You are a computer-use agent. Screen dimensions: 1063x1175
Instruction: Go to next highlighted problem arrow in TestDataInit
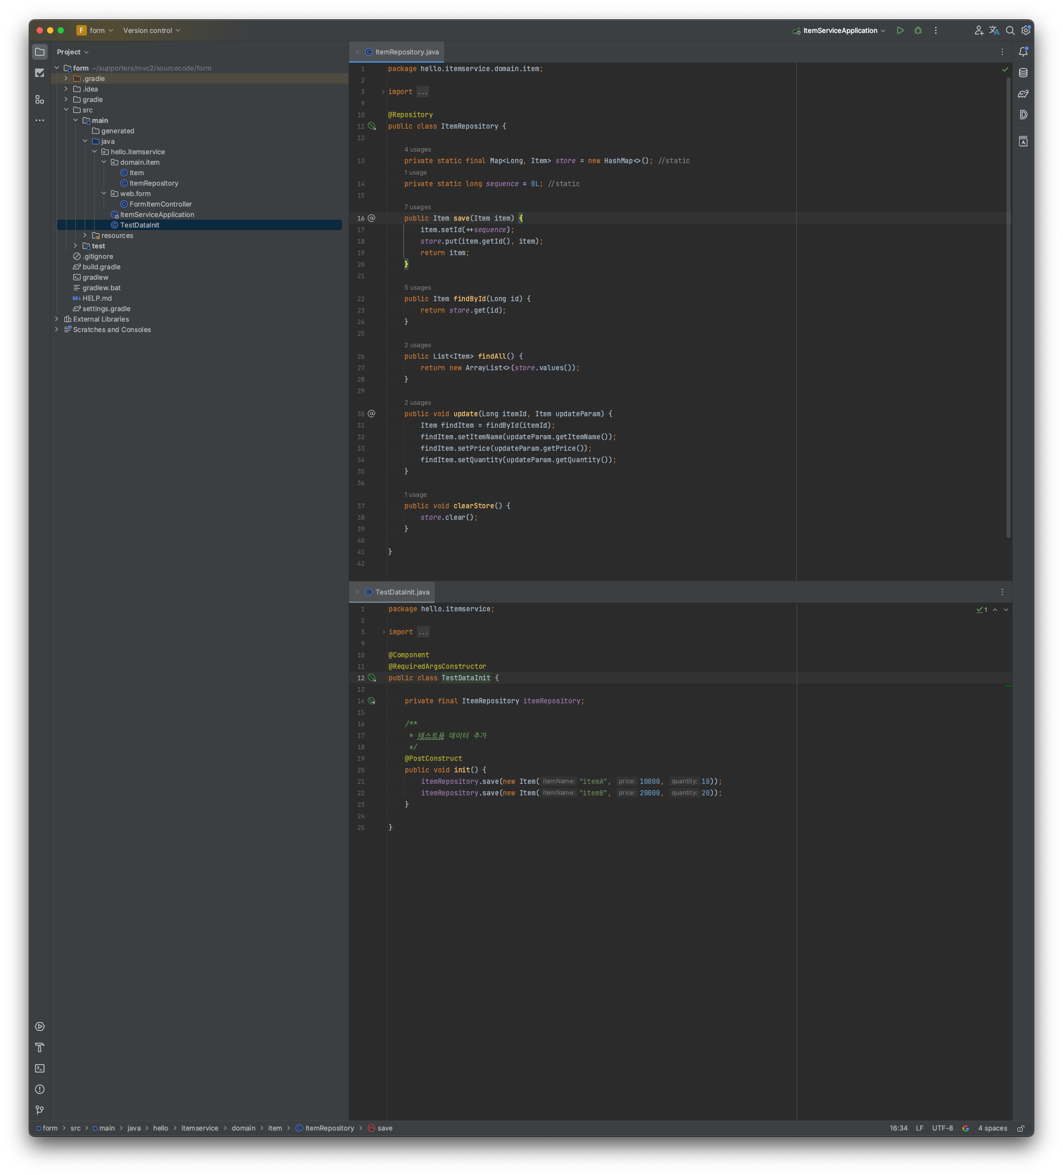tap(1005, 610)
